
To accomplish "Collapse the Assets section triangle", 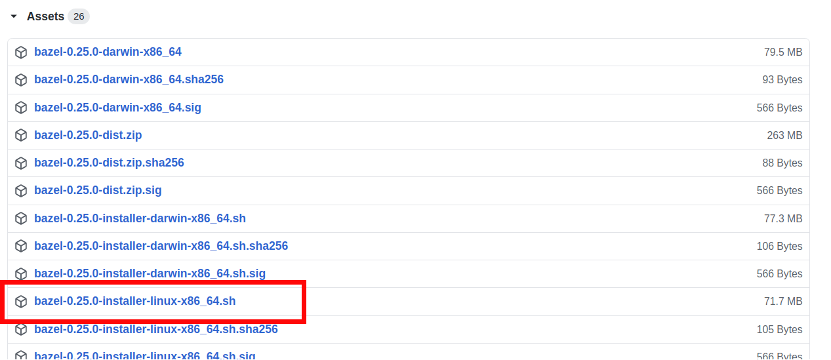I will (14, 16).
